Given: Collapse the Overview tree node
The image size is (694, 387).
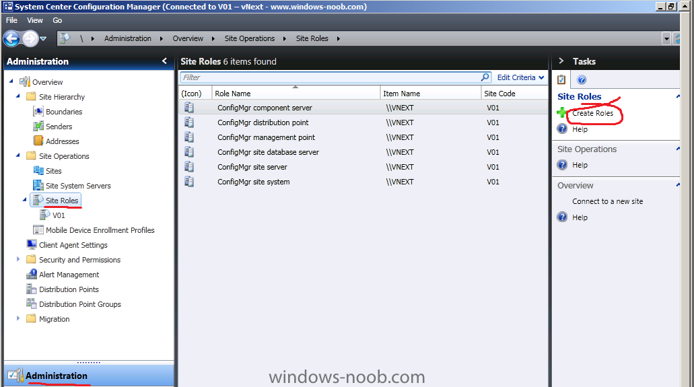Looking at the screenshot, I should pyautogui.click(x=11, y=81).
